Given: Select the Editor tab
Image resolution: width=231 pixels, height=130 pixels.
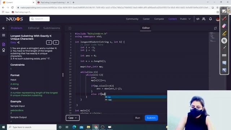Looking at the screenshot, I should coord(146,28).
